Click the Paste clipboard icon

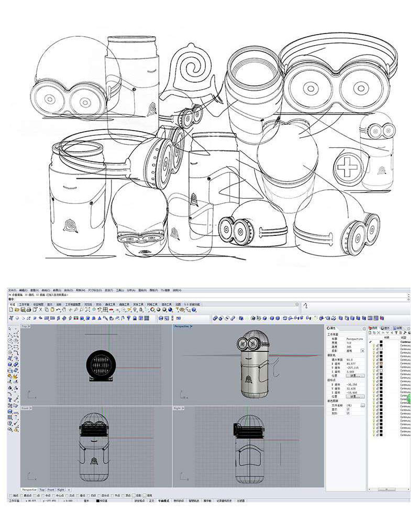pos(52,310)
